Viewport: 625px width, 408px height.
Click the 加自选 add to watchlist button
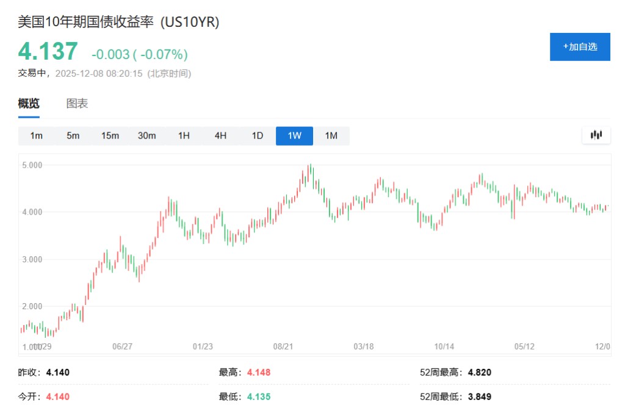[x=580, y=47]
